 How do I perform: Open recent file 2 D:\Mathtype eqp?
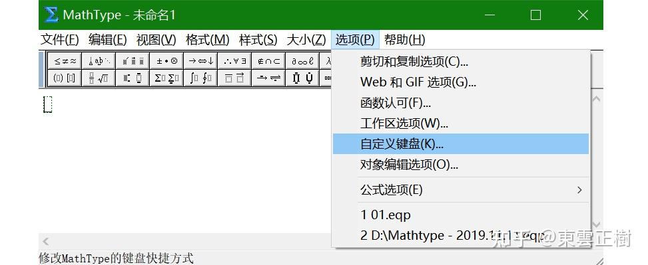tap(461, 236)
